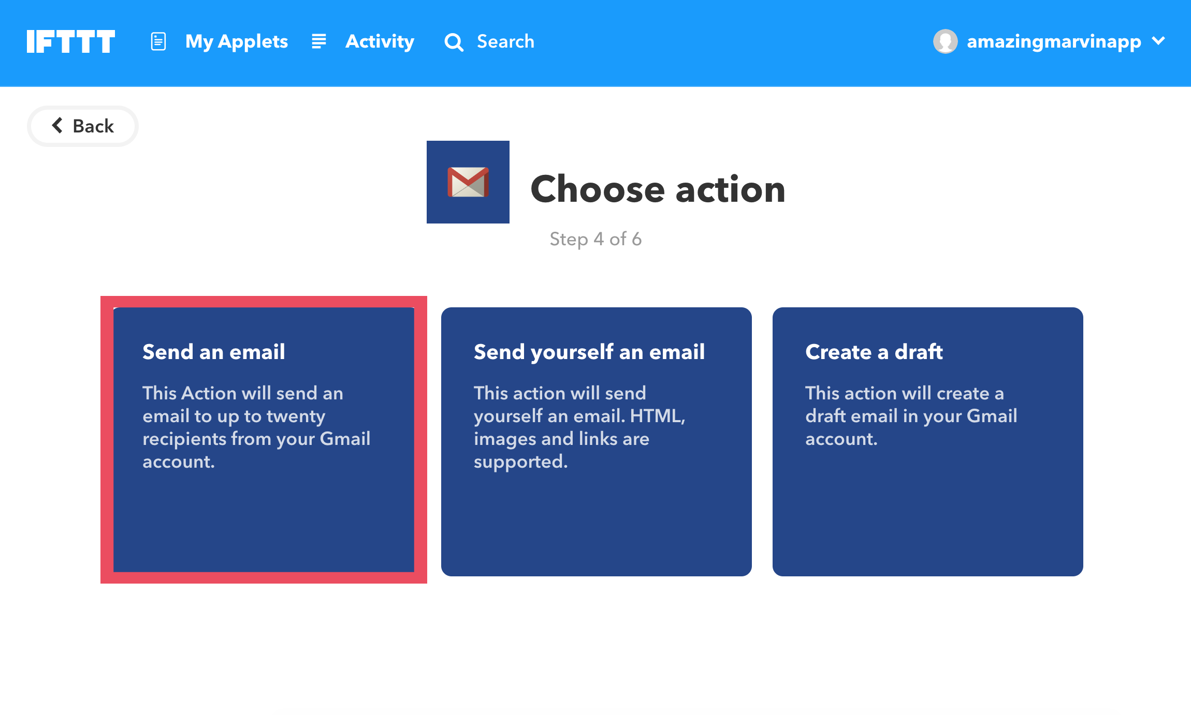Choose the Create a draft action
The height and width of the screenshot is (715, 1191).
click(x=928, y=442)
